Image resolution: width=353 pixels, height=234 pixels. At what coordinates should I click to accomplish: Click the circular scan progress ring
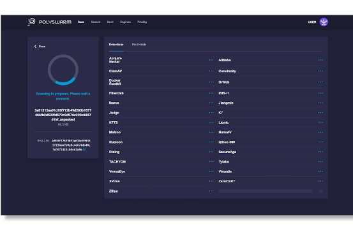(63, 70)
